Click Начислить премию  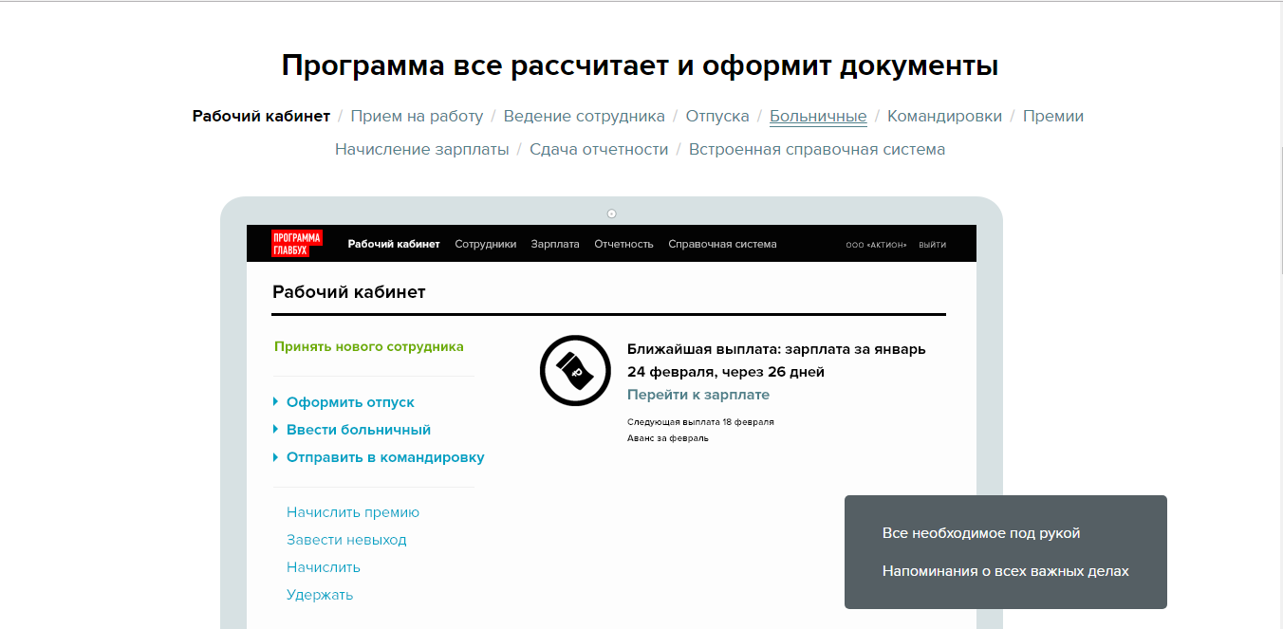click(352, 511)
